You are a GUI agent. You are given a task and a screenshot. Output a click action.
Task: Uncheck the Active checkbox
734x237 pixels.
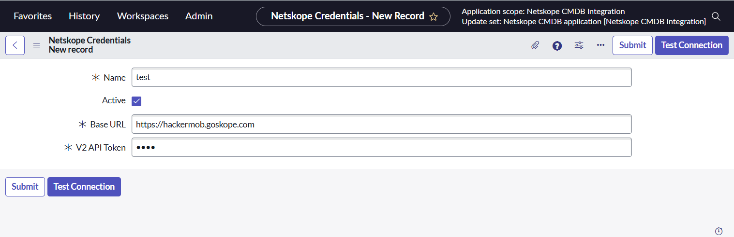(x=136, y=101)
